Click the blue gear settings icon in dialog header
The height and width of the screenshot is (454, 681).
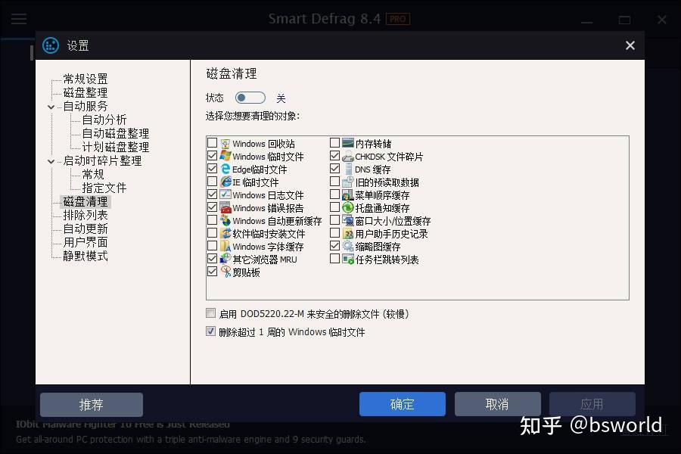pos(50,45)
